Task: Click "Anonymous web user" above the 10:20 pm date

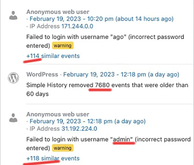Action: pyautogui.click(x=58, y=12)
